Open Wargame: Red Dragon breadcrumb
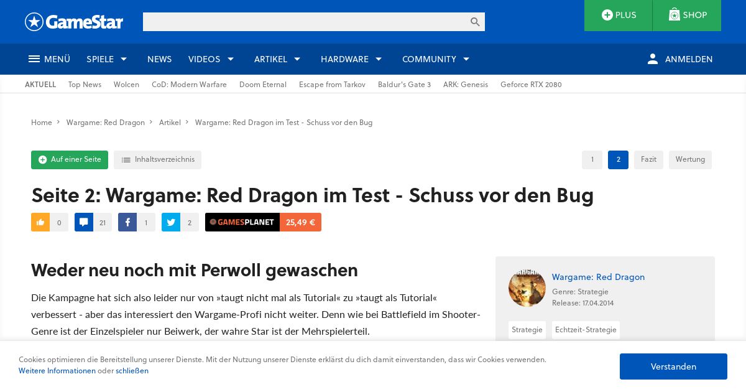Viewport: 746px width, 392px height. click(x=106, y=123)
